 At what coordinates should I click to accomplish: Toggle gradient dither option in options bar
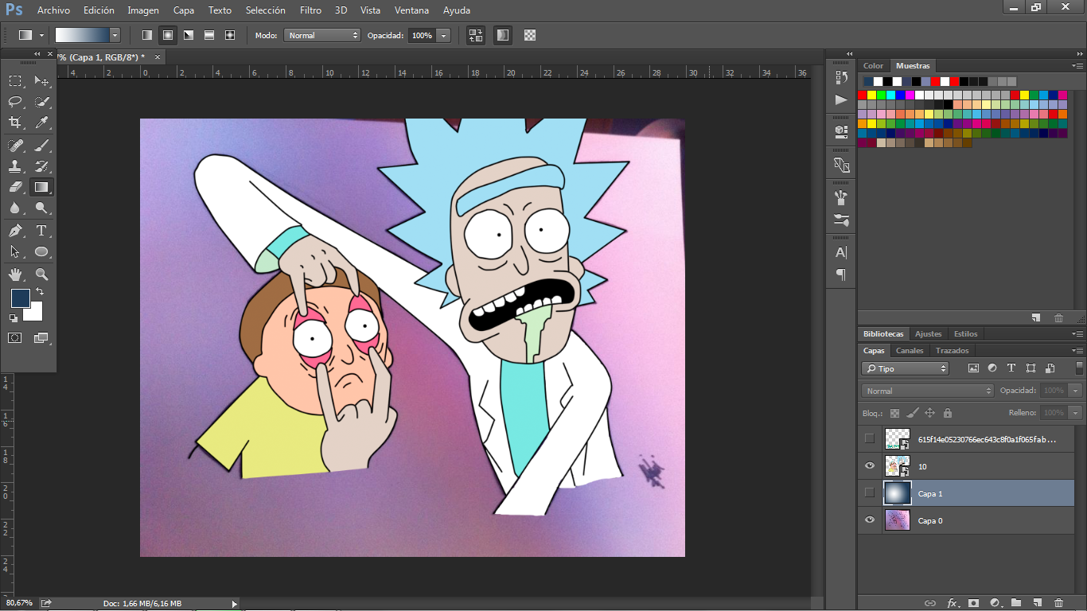point(503,35)
